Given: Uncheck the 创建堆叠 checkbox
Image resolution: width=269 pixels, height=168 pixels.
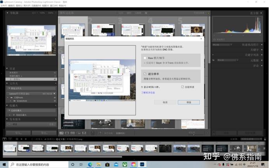Looking at the screenshot, I should [x=183, y=87].
